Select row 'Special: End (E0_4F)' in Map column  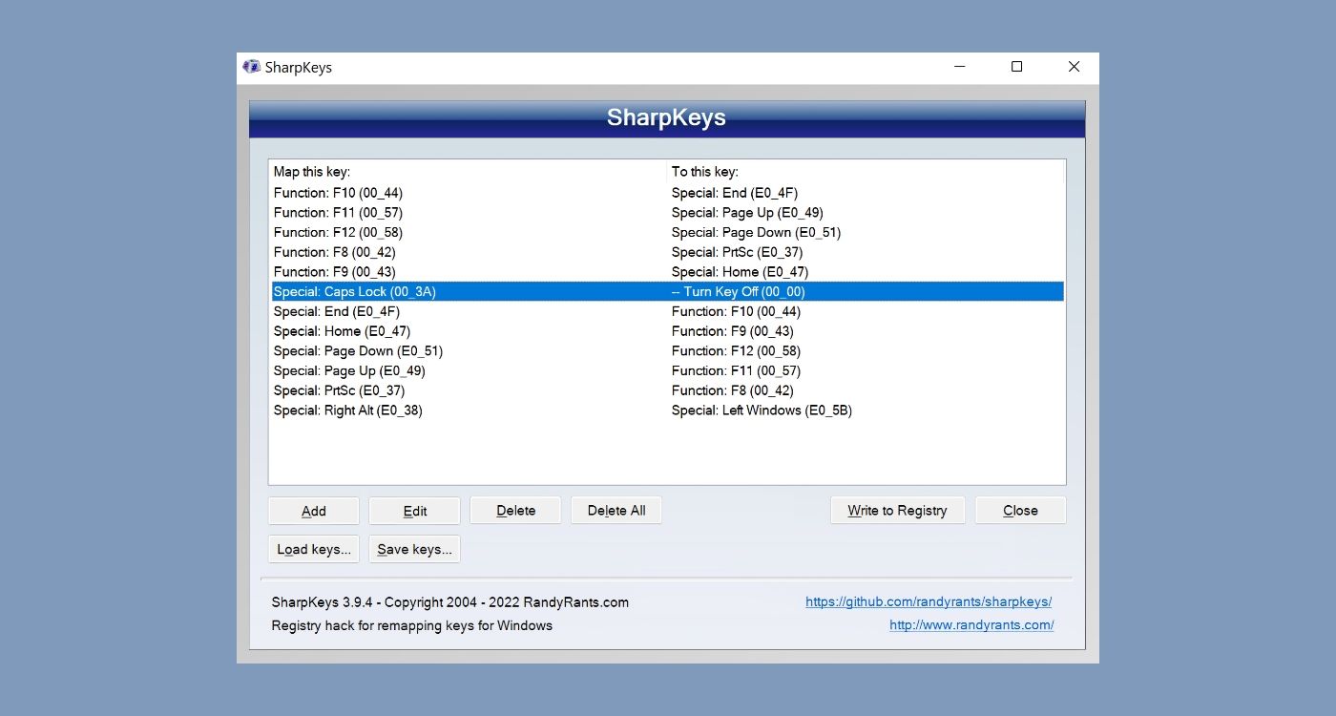coord(337,312)
